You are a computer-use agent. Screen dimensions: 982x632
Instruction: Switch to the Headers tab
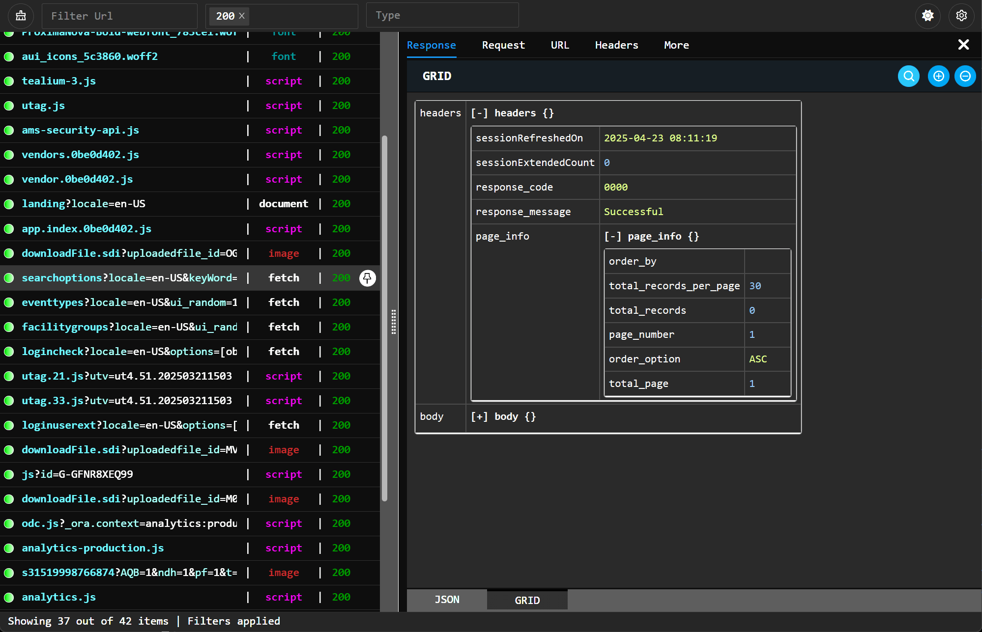coord(616,45)
